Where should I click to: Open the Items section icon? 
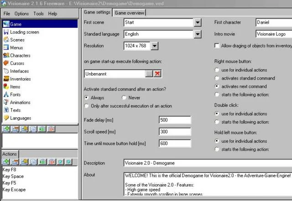6,86
